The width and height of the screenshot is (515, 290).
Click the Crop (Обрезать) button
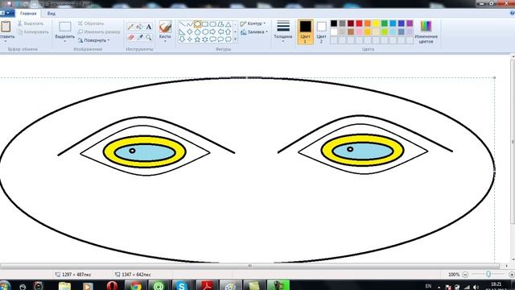91,23
